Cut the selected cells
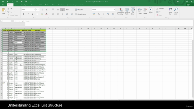The width and height of the screenshot is (194, 109). (10, 9)
